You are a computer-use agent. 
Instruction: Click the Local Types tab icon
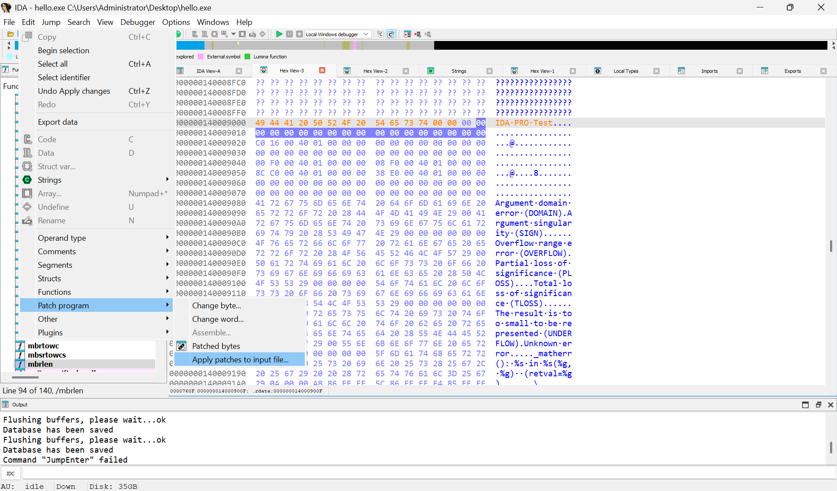pyautogui.click(x=598, y=71)
